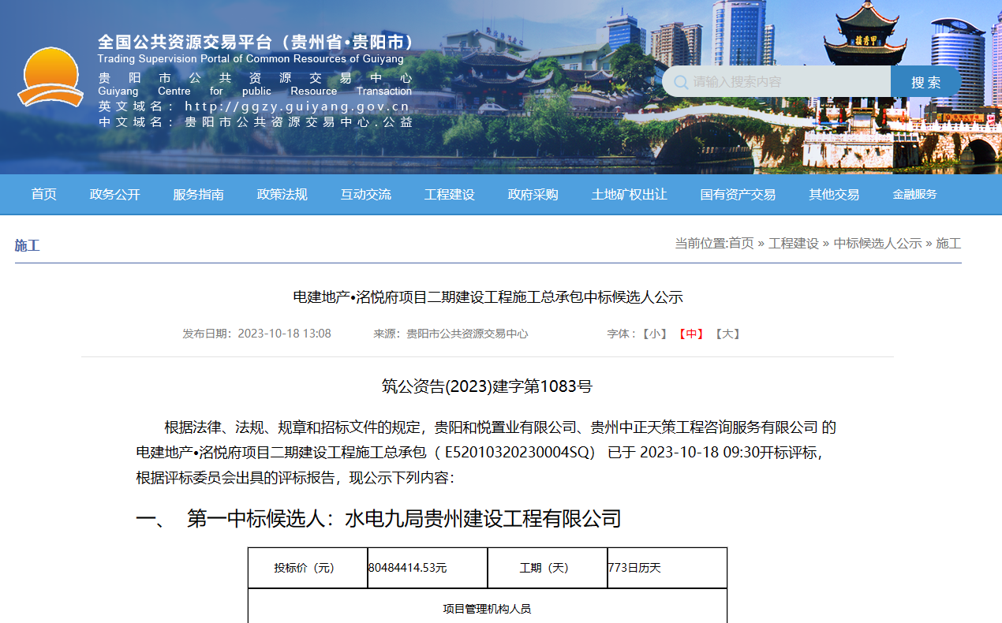The width and height of the screenshot is (1002, 623).
Task: Click the orange sun site logo
Action: tap(50, 77)
